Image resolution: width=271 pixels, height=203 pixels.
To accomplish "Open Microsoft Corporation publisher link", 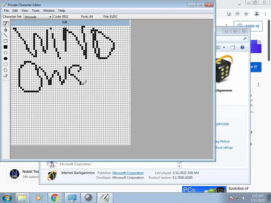I will 128,173.
